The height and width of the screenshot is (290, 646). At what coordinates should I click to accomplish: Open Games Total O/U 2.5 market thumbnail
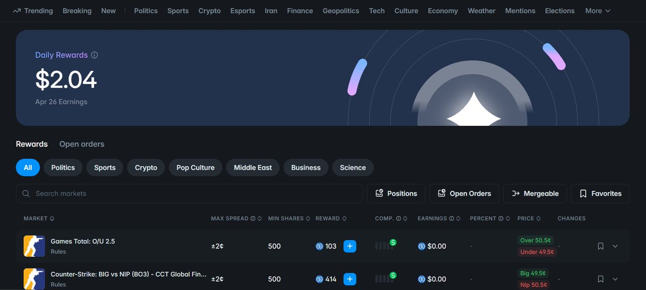tap(34, 246)
